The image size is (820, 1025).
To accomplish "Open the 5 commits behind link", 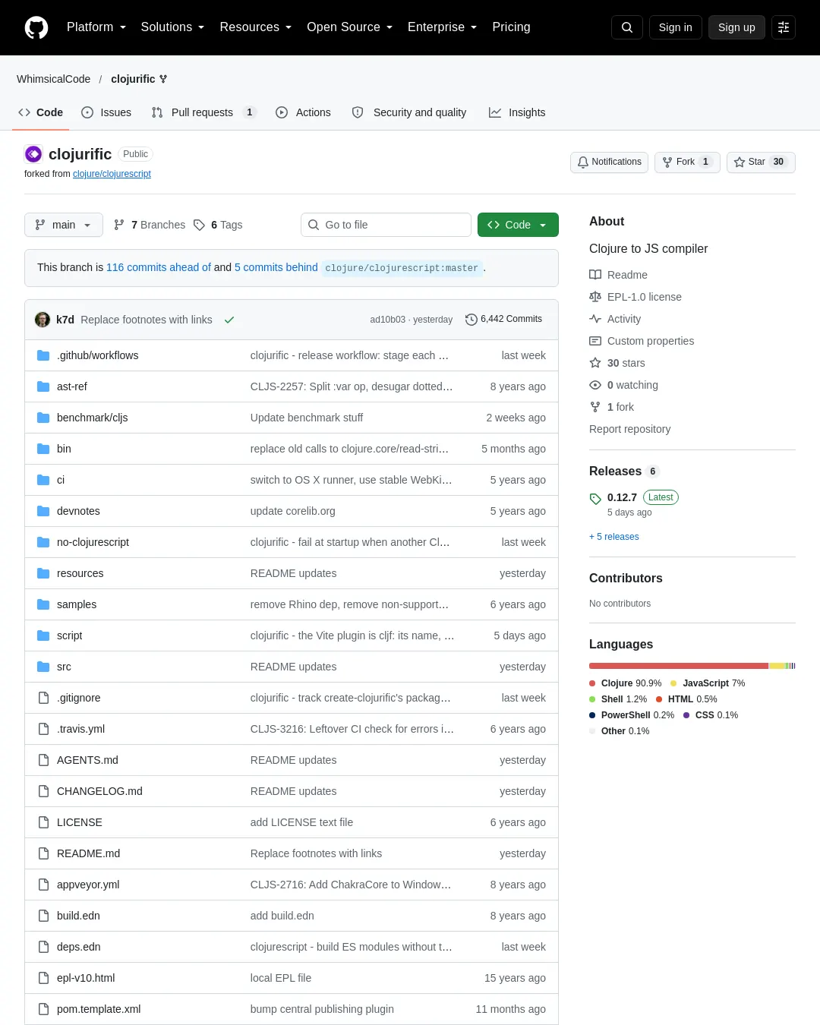I will click(x=276, y=267).
